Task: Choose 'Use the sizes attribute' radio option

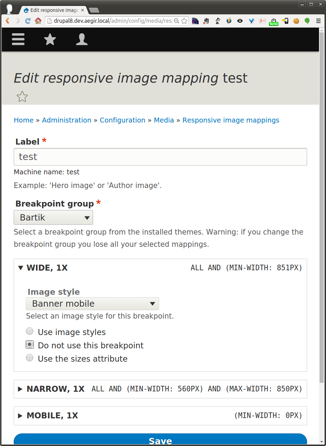Action: 30,358
